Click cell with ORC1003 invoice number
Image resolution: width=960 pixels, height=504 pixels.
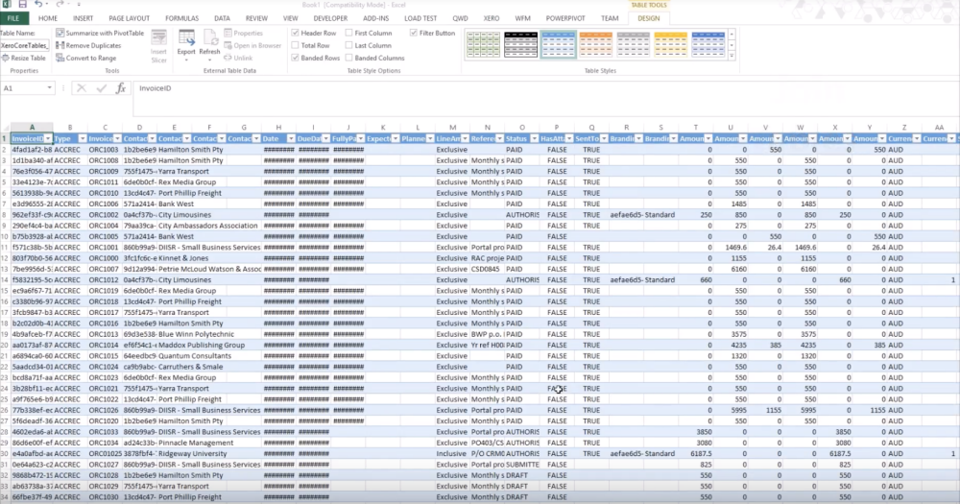(104, 150)
